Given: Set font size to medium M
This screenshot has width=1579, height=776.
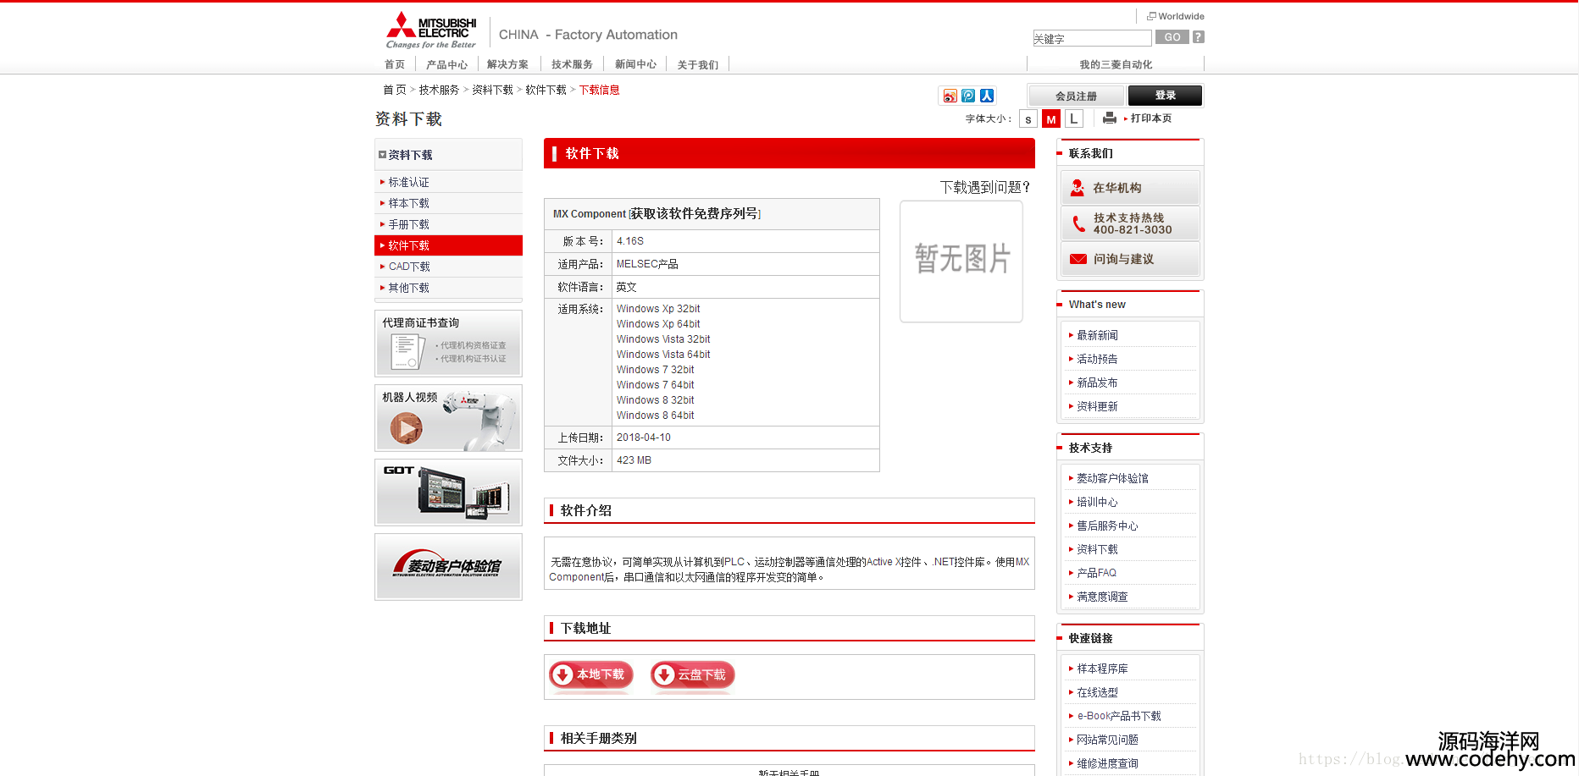Looking at the screenshot, I should [1051, 119].
